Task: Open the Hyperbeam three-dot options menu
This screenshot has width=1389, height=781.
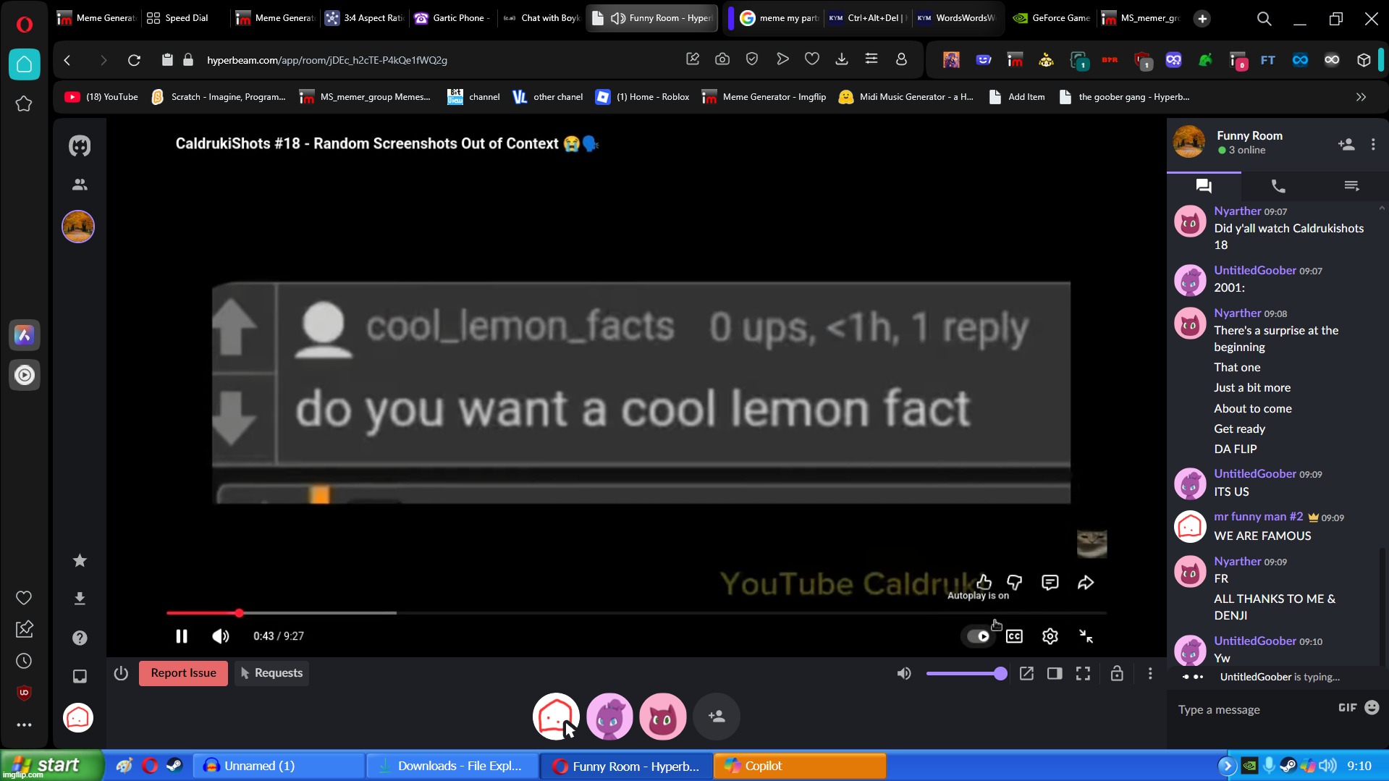Action: point(1149,673)
